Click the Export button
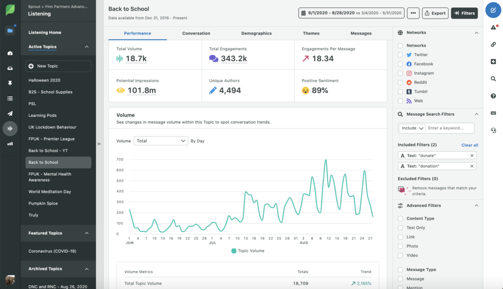This screenshot has width=503, height=289. (x=435, y=13)
